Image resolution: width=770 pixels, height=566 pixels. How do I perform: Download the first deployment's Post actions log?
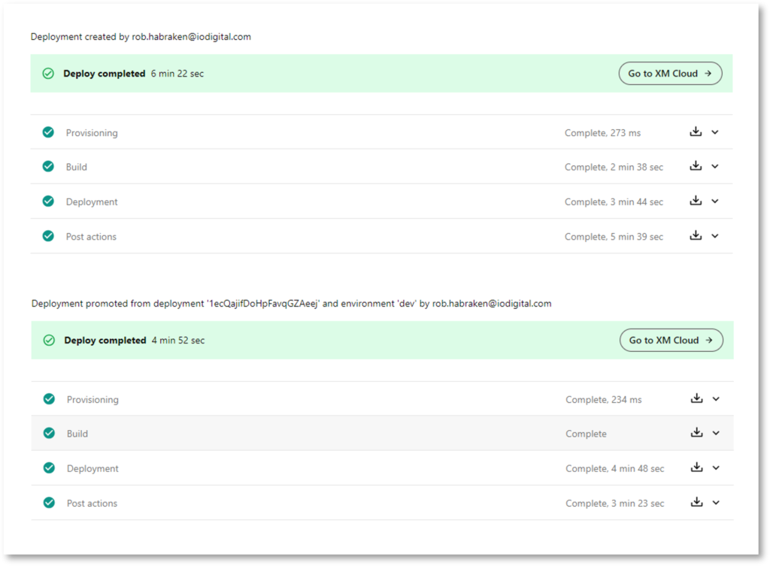pyautogui.click(x=696, y=235)
